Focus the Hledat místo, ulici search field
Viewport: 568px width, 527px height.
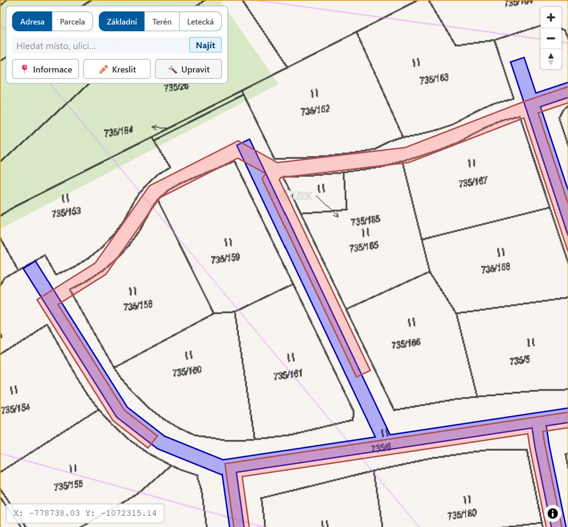(100, 45)
